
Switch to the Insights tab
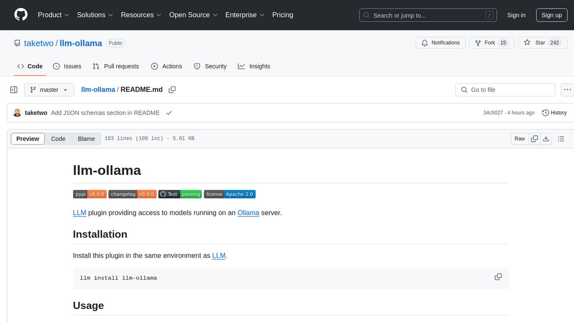coord(254,66)
